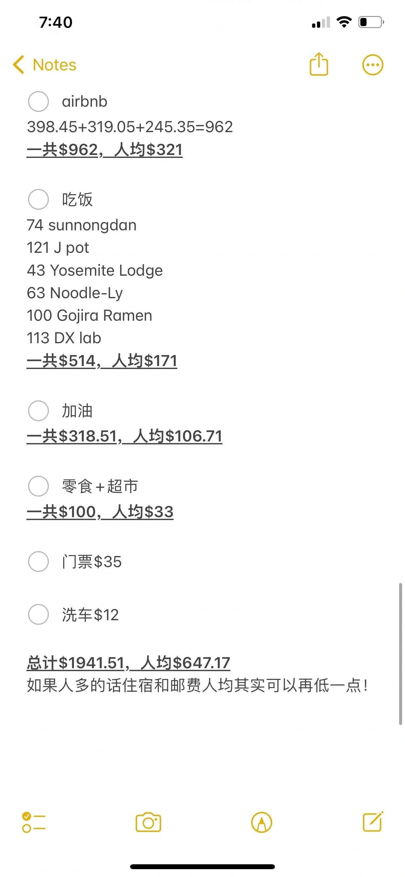This screenshot has height=877, width=405.
Task: Open the camera attachment icon
Action: [148, 823]
